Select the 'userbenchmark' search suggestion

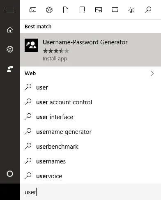(x=90, y=147)
